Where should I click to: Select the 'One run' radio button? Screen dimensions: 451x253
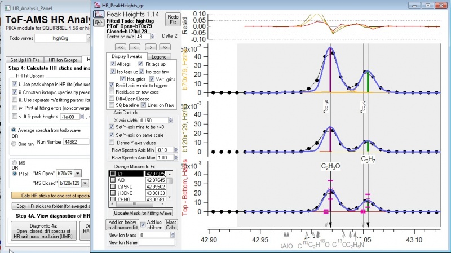(x=14, y=143)
